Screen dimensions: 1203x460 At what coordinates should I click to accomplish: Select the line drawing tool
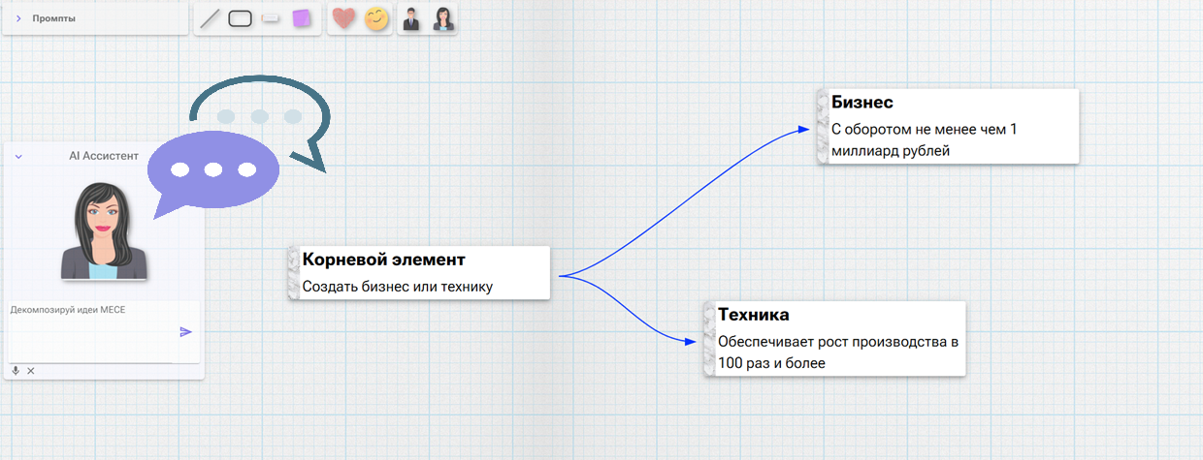pos(210,18)
